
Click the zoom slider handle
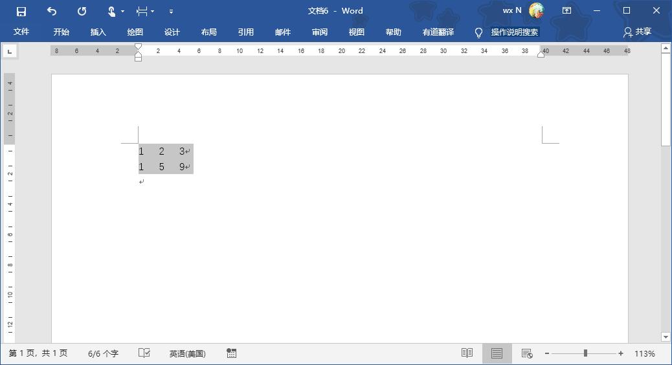point(585,353)
